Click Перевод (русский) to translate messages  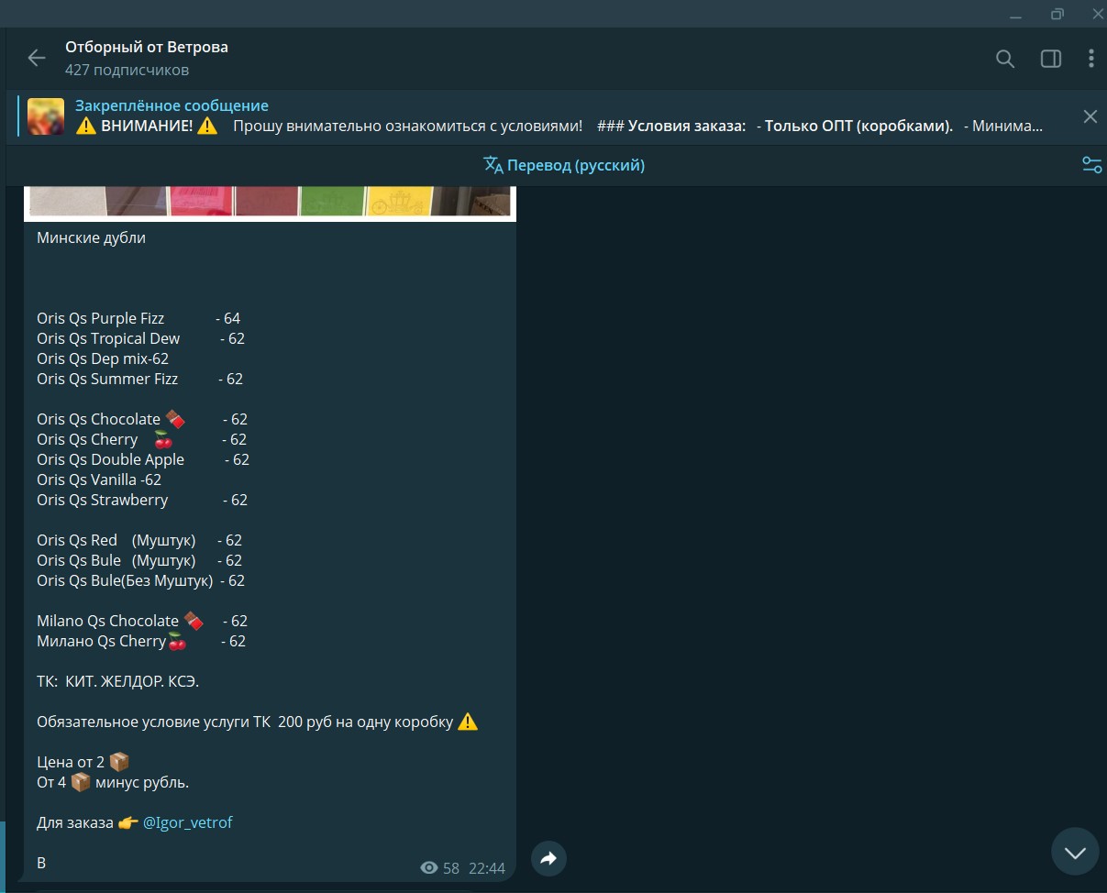pyautogui.click(x=564, y=165)
